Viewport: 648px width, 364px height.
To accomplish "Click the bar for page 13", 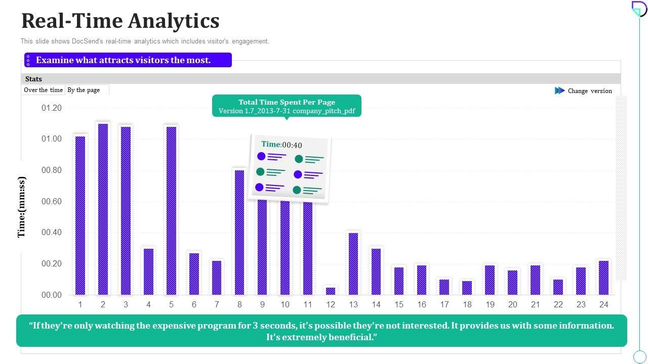I will click(353, 263).
